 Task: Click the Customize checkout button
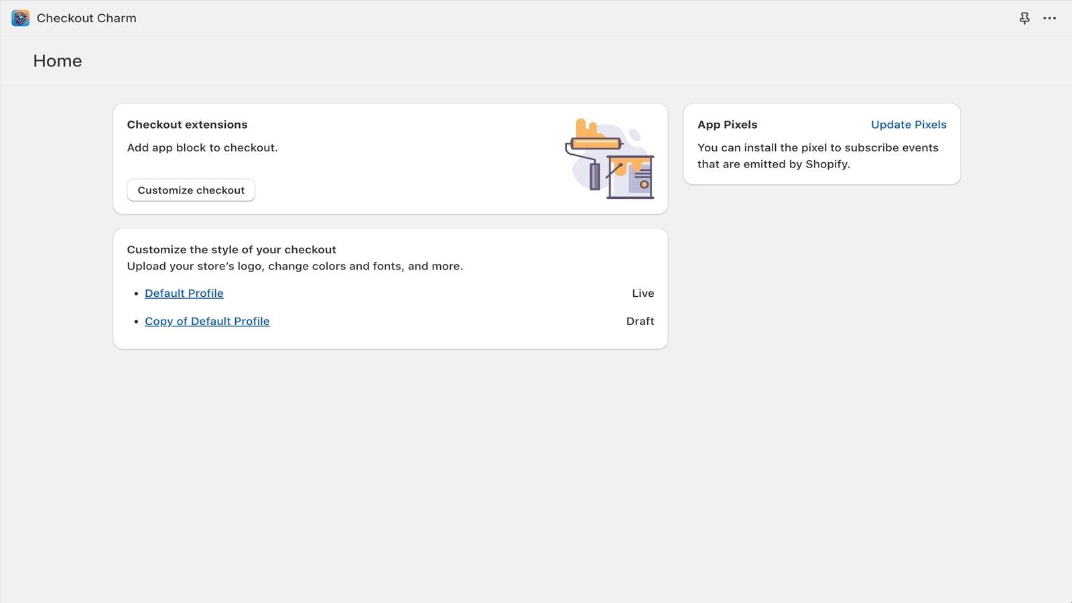(190, 190)
